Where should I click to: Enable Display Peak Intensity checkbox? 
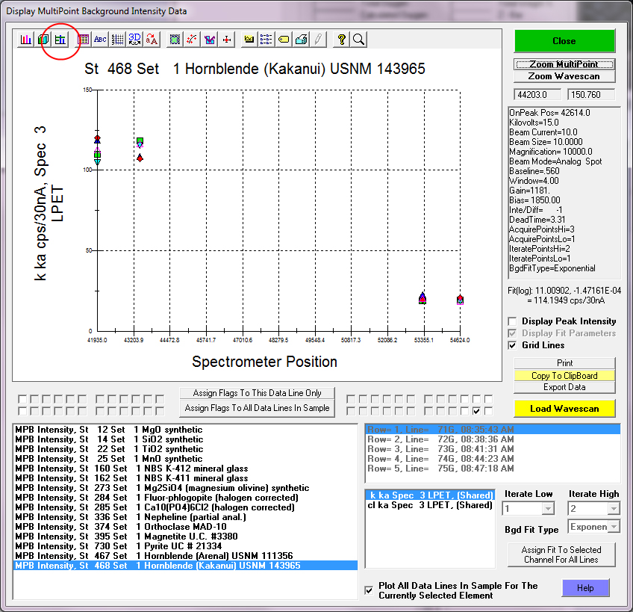pyautogui.click(x=513, y=321)
